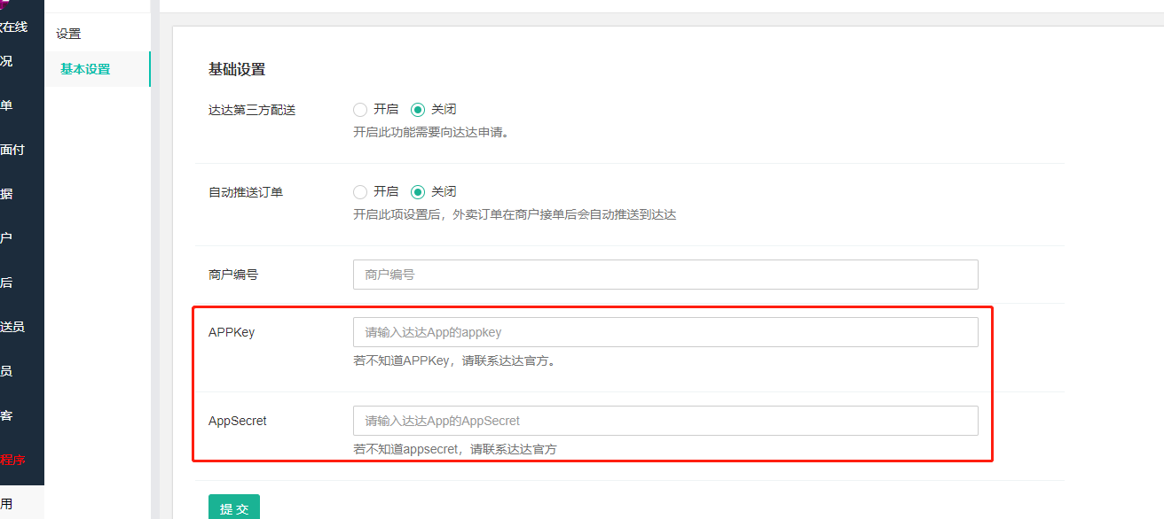The image size is (1164, 519).
Task: Open the red 程序 sidebar item
Action: pos(13,460)
